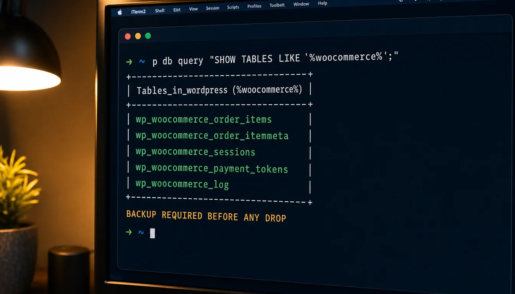
Task: Select the wp_woocommerce_log row
Action: pos(182,184)
